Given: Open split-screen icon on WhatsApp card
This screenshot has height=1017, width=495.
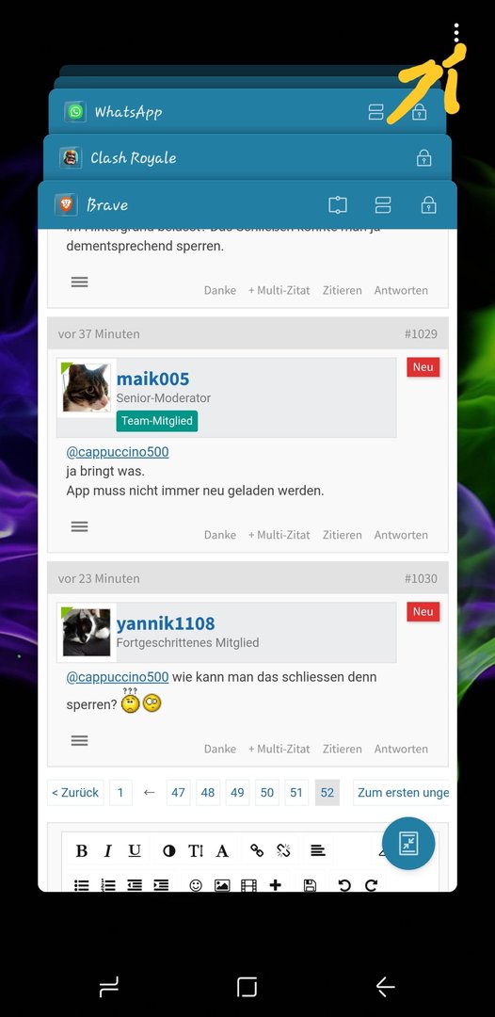Looking at the screenshot, I should (x=375, y=112).
